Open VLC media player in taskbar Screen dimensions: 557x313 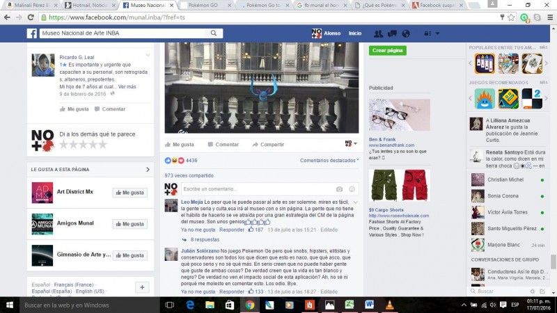(x=390, y=305)
